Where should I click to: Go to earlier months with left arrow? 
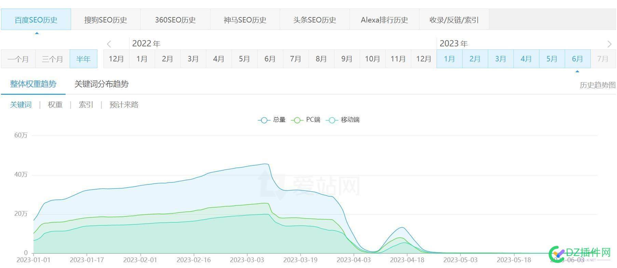point(109,44)
